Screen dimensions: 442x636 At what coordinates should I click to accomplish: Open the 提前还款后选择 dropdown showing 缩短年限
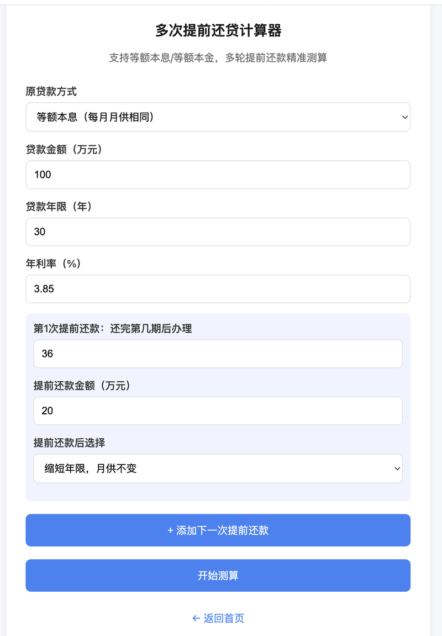pos(218,469)
